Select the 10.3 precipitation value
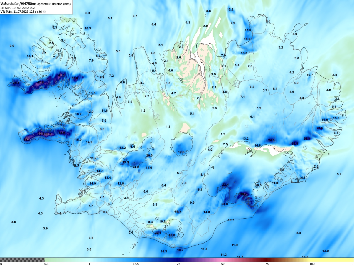The width and height of the screenshot is (354, 266). pyautogui.click(x=88, y=28)
